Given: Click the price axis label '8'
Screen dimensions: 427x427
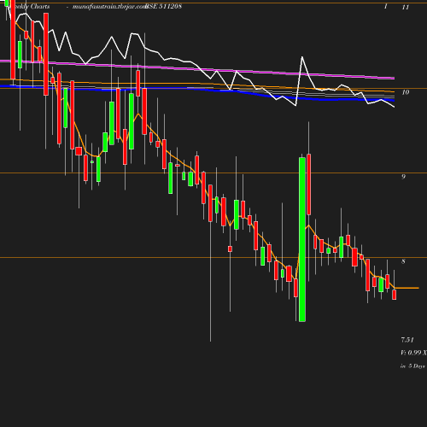Looking at the screenshot, I should click(403, 261).
